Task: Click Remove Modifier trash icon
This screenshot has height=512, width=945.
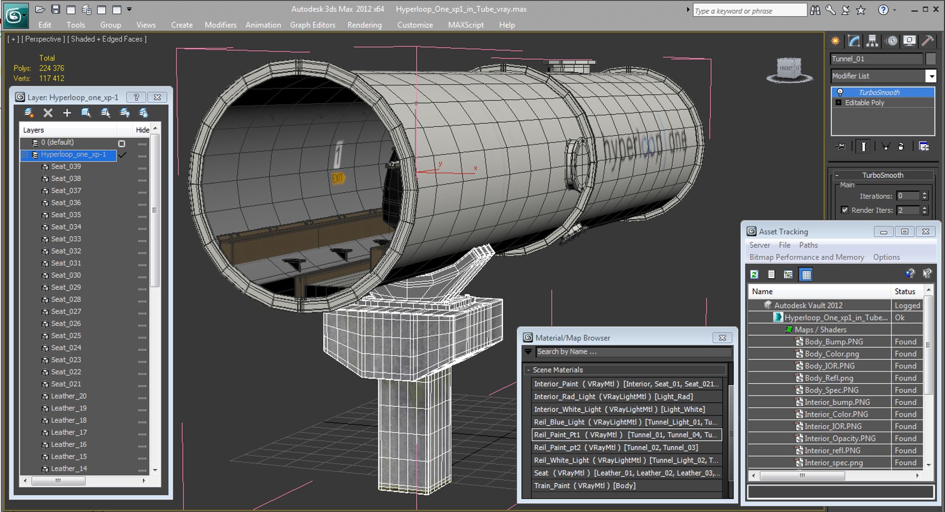Action: pos(901,146)
